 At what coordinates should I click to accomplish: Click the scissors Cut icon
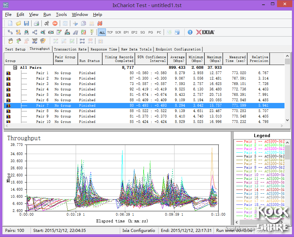point(75,23)
